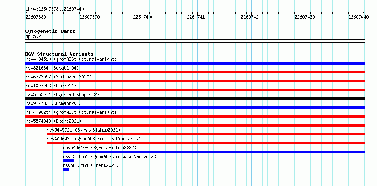377x186 pixels.
Task: Open the nsv4096254 variant label
Action: [x=72, y=112]
